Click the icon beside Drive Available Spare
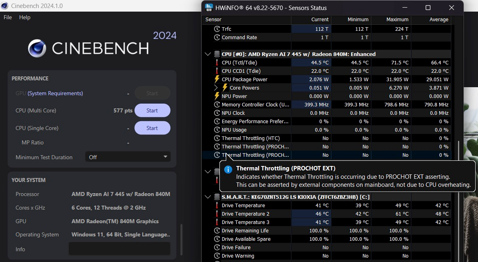 [217, 239]
